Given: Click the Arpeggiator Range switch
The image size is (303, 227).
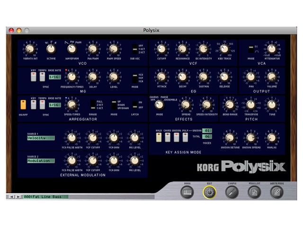Looking at the screenshot, I should pyautogui.click(x=93, y=105).
